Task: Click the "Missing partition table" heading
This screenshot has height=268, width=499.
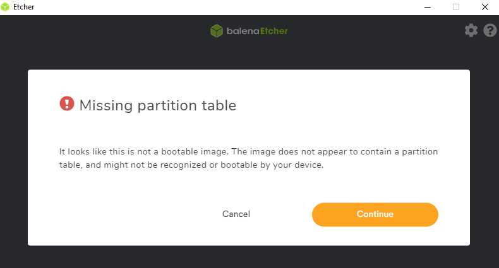Action: [157, 105]
